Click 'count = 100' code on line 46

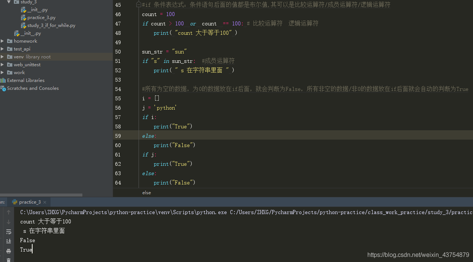(158, 14)
